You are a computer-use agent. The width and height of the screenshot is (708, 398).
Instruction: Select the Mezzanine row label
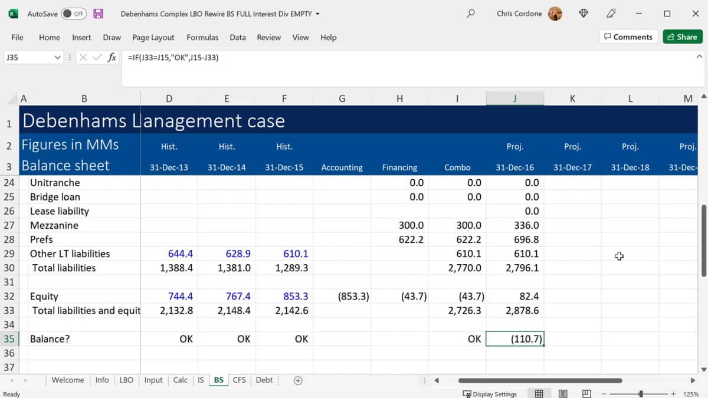(54, 225)
